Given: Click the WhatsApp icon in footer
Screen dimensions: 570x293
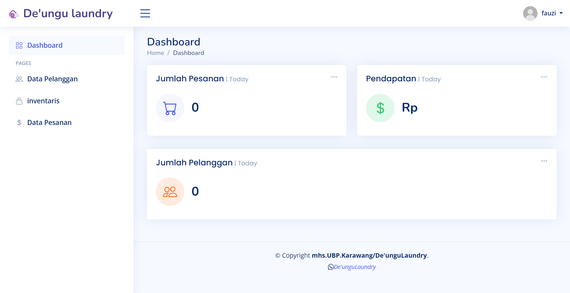Looking at the screenshot, I should [331, 267].
